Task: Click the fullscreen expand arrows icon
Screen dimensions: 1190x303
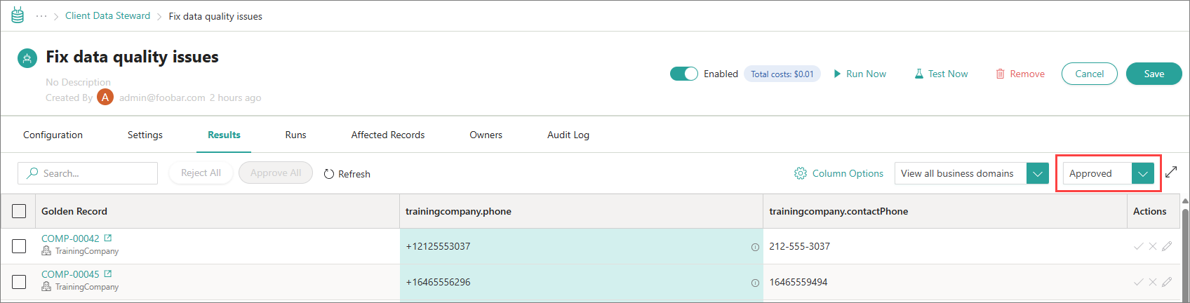Action: point(1171,173)
